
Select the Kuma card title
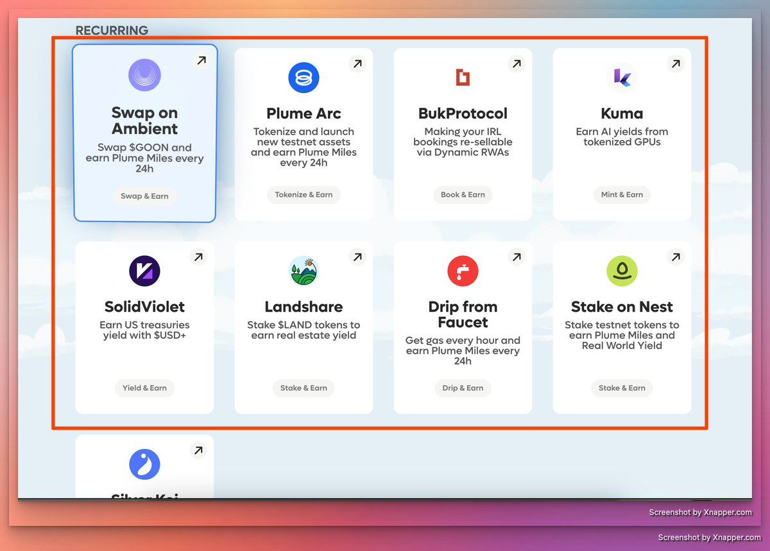pyautogui.click(x=622, y=114)
